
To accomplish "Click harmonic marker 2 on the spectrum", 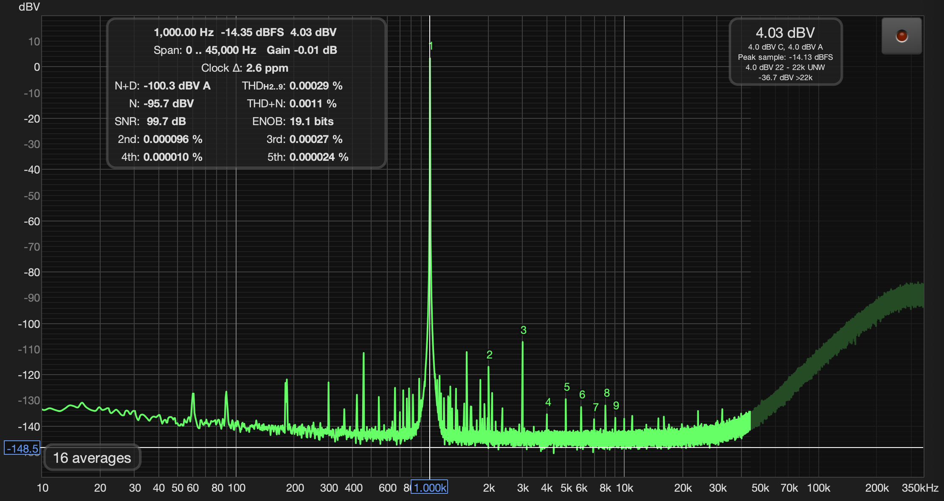I will coord(489,355).
